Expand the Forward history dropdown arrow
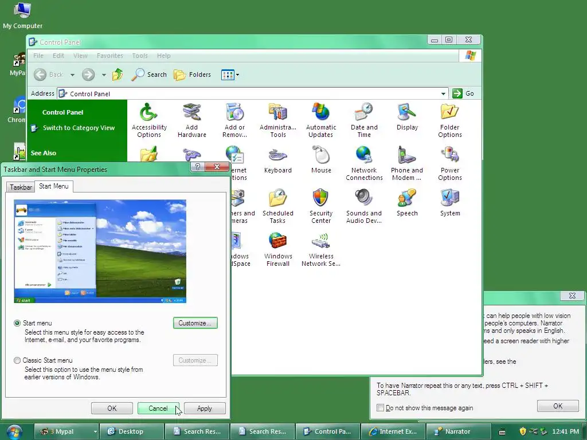Screen dimensions: 587x440 click(104, 75)
